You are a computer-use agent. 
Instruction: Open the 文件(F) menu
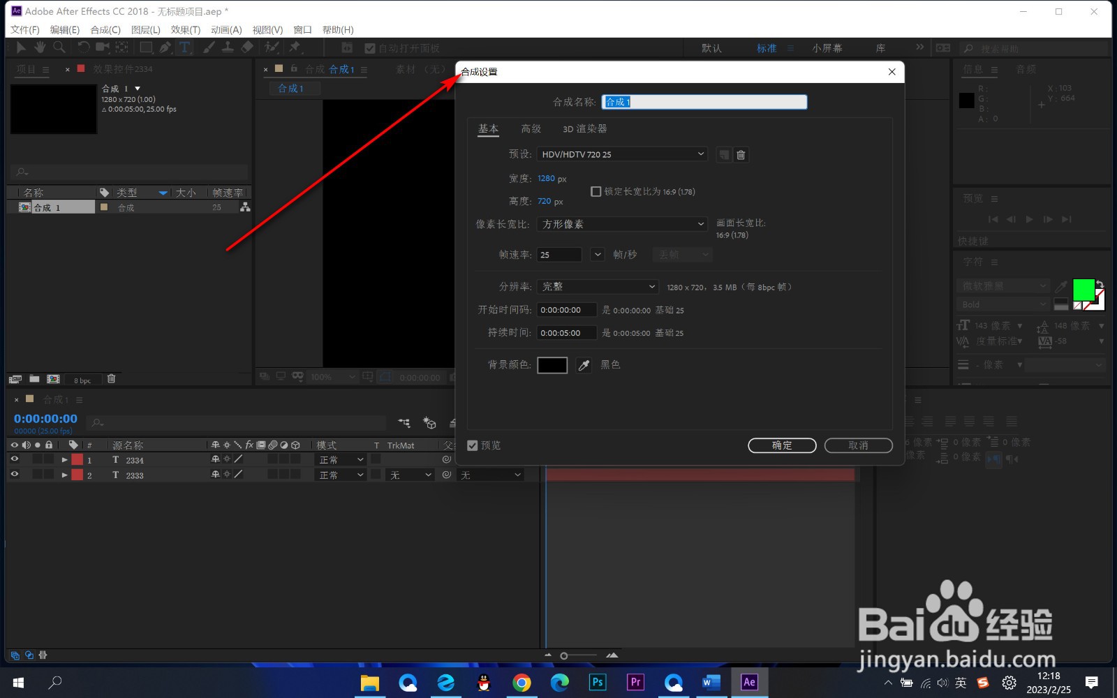(25, 29)
